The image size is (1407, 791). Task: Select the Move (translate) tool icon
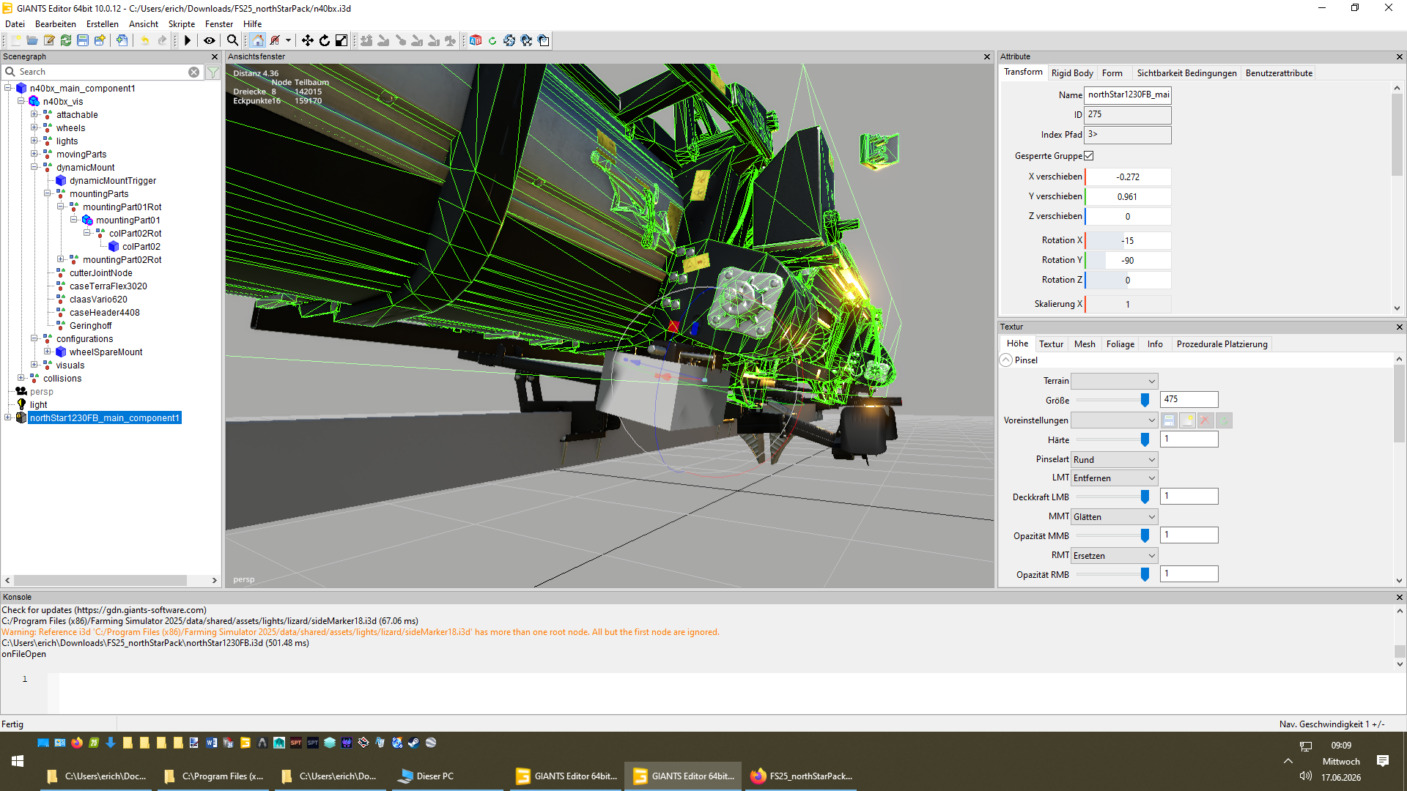coord(308,41)
